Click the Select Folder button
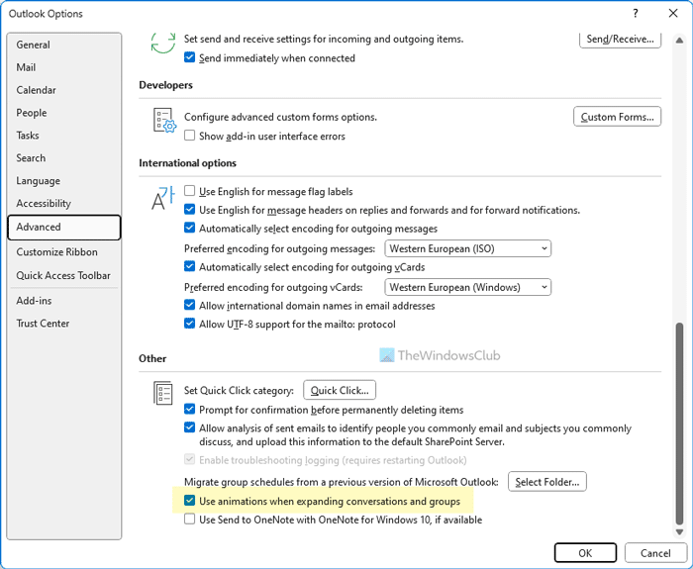Image resolution: width=693 pixels, height=569 pixels. point(547,482)
